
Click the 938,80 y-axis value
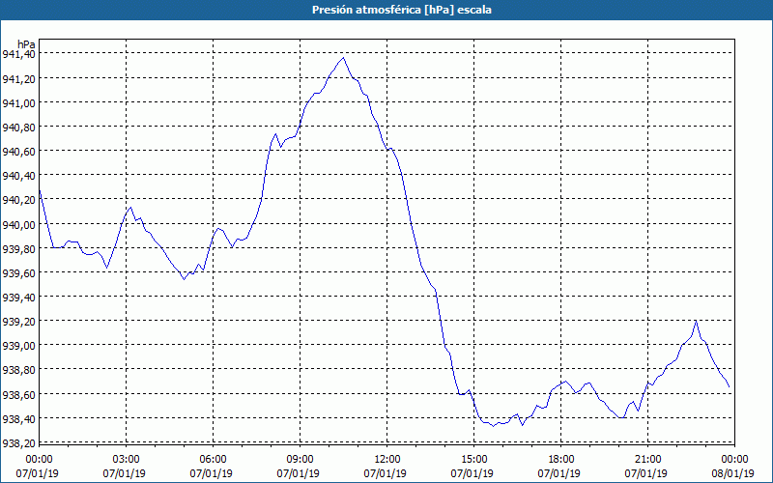tap(18, 370)
